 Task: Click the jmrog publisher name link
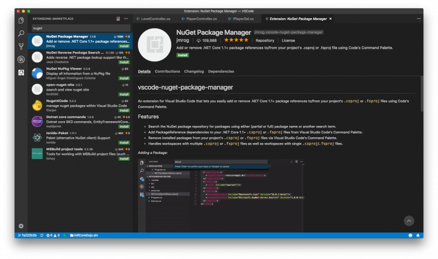point(182,40)
